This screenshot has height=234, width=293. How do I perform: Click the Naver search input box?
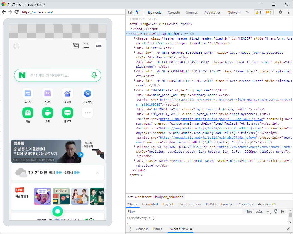point(58,75)
